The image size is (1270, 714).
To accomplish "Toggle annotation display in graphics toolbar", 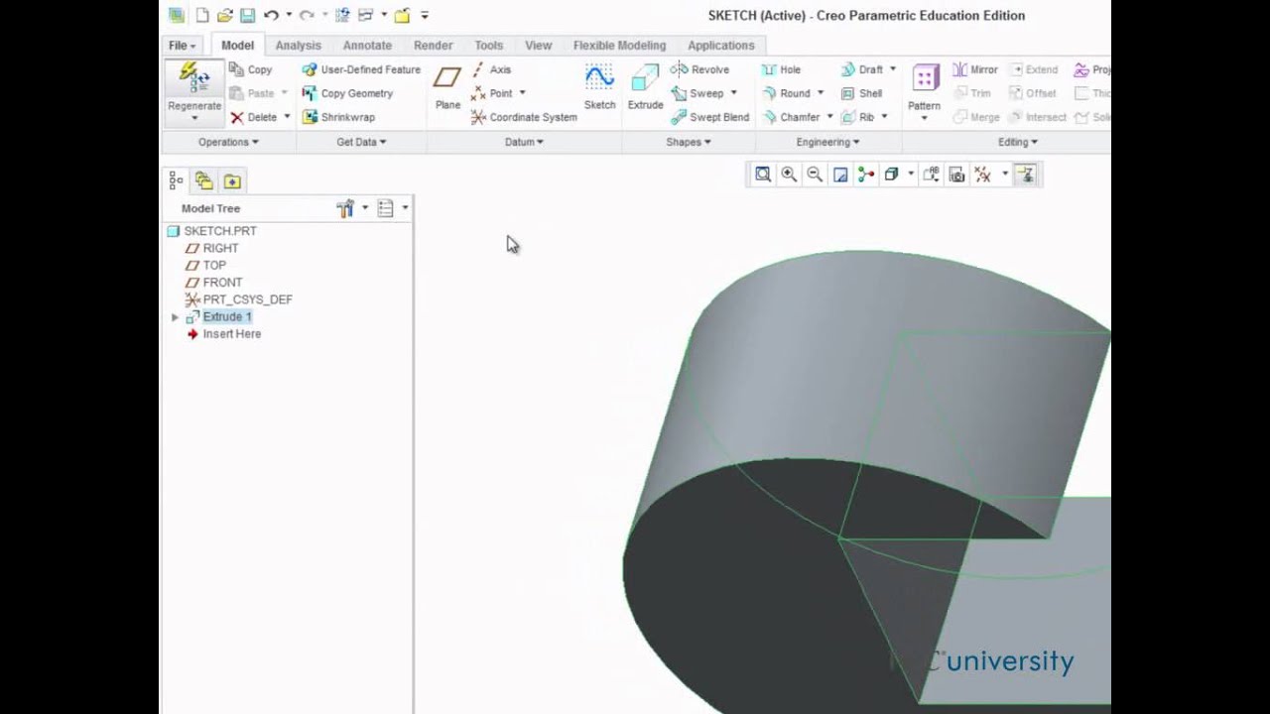I will (x=931, y=175).
